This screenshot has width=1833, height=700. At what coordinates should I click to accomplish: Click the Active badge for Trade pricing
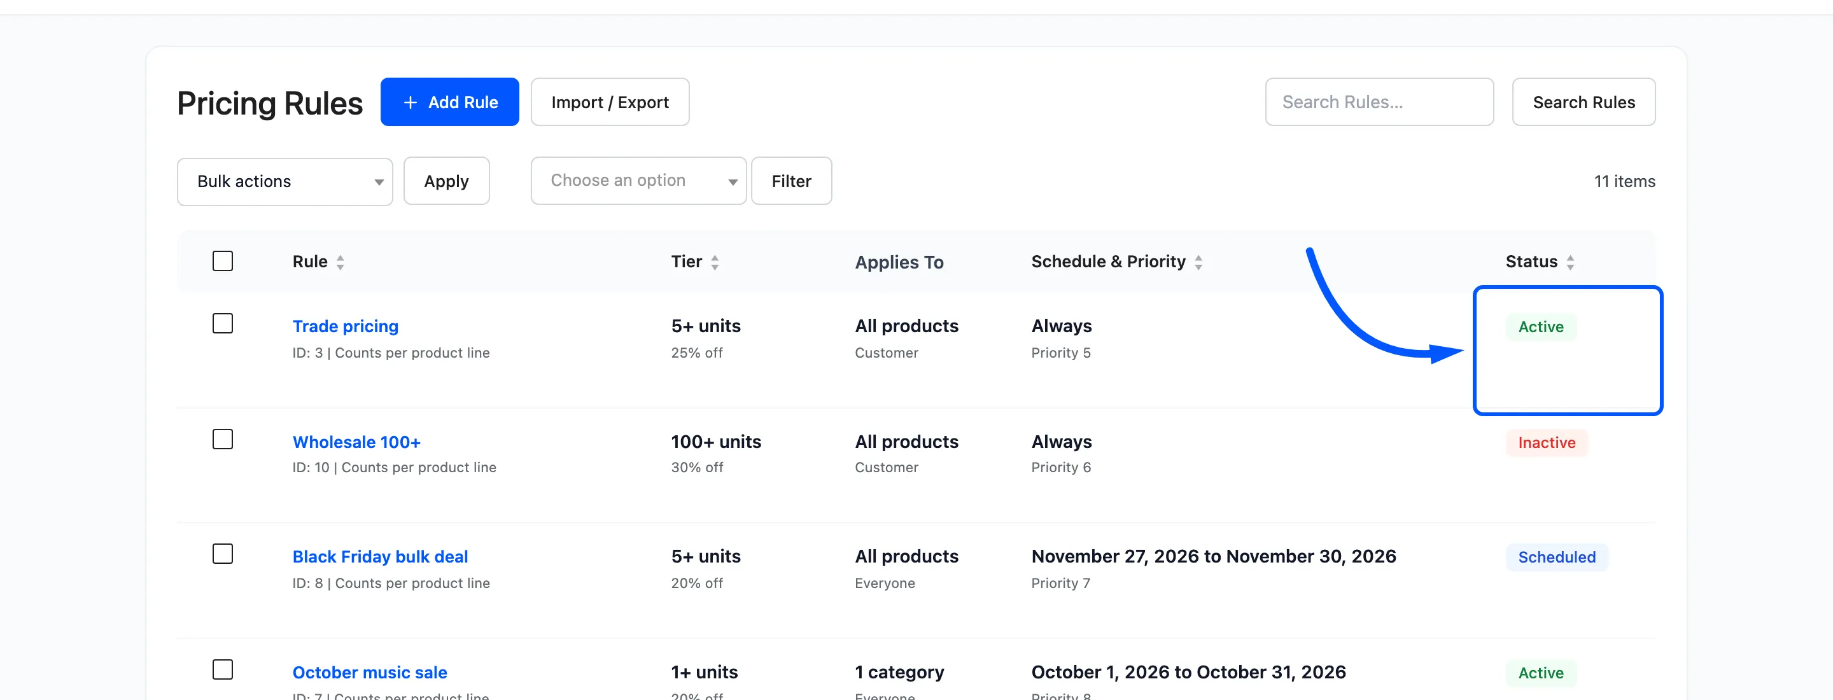pyautogui.click(x=1540, y=326)
